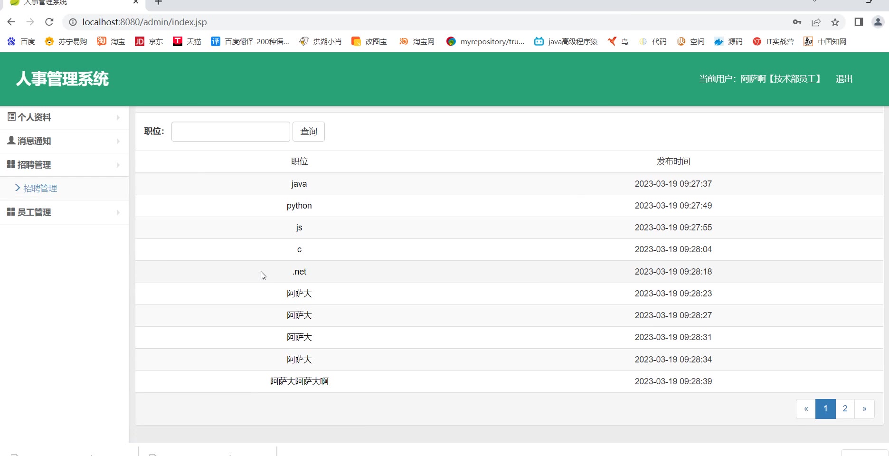
Task: Open the 中国知网 bookmark
Action: [825, 42]
